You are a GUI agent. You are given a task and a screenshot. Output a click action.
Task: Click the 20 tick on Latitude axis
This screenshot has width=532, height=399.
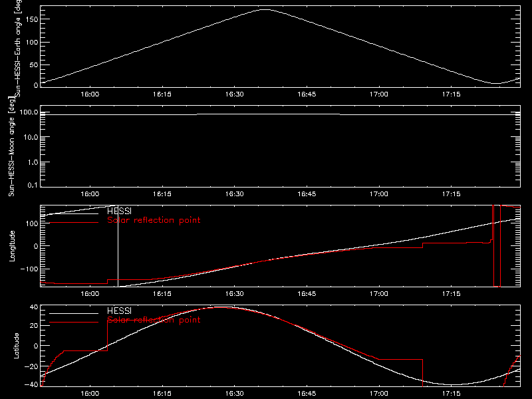[x=34, y=326]
